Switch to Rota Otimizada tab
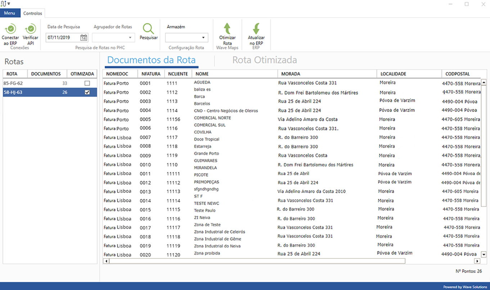The image size is (490, 290). pyautogui.click(x=264, y=60)
